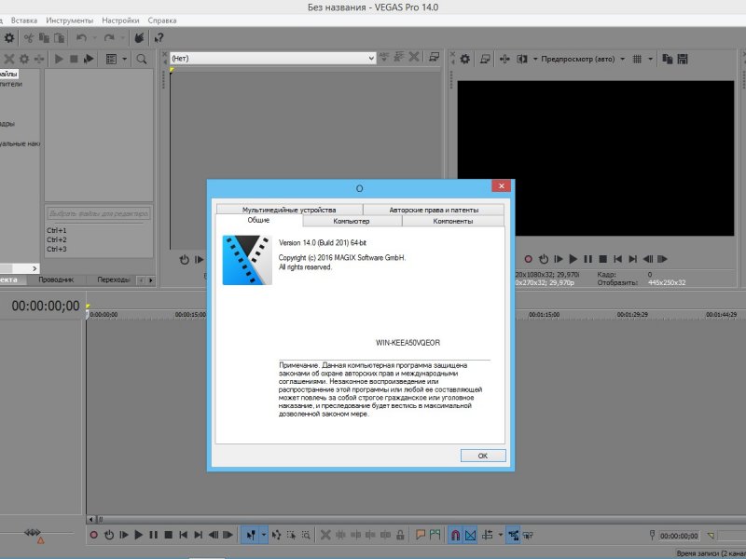Stop preview in Project Media toolbar
Image resolution: width=746 pixels, height=559 pixels.
tap(74, 59)
